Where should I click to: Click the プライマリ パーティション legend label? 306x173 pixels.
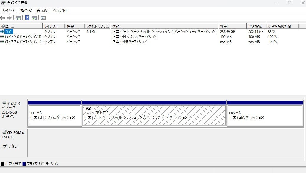[x=43, y=164]
